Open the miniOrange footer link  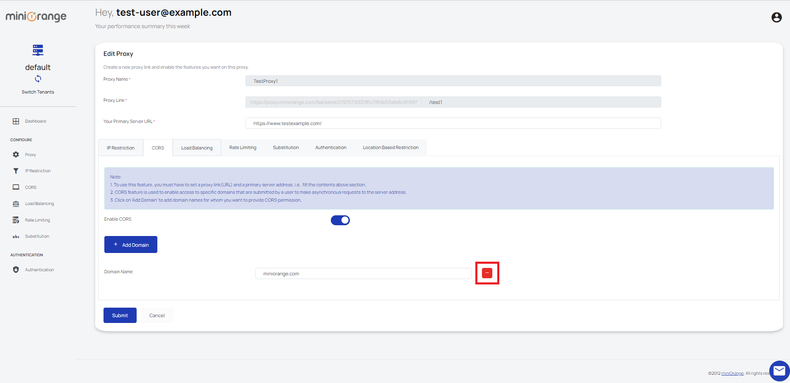pyautogui.click(x=732, y=373)
